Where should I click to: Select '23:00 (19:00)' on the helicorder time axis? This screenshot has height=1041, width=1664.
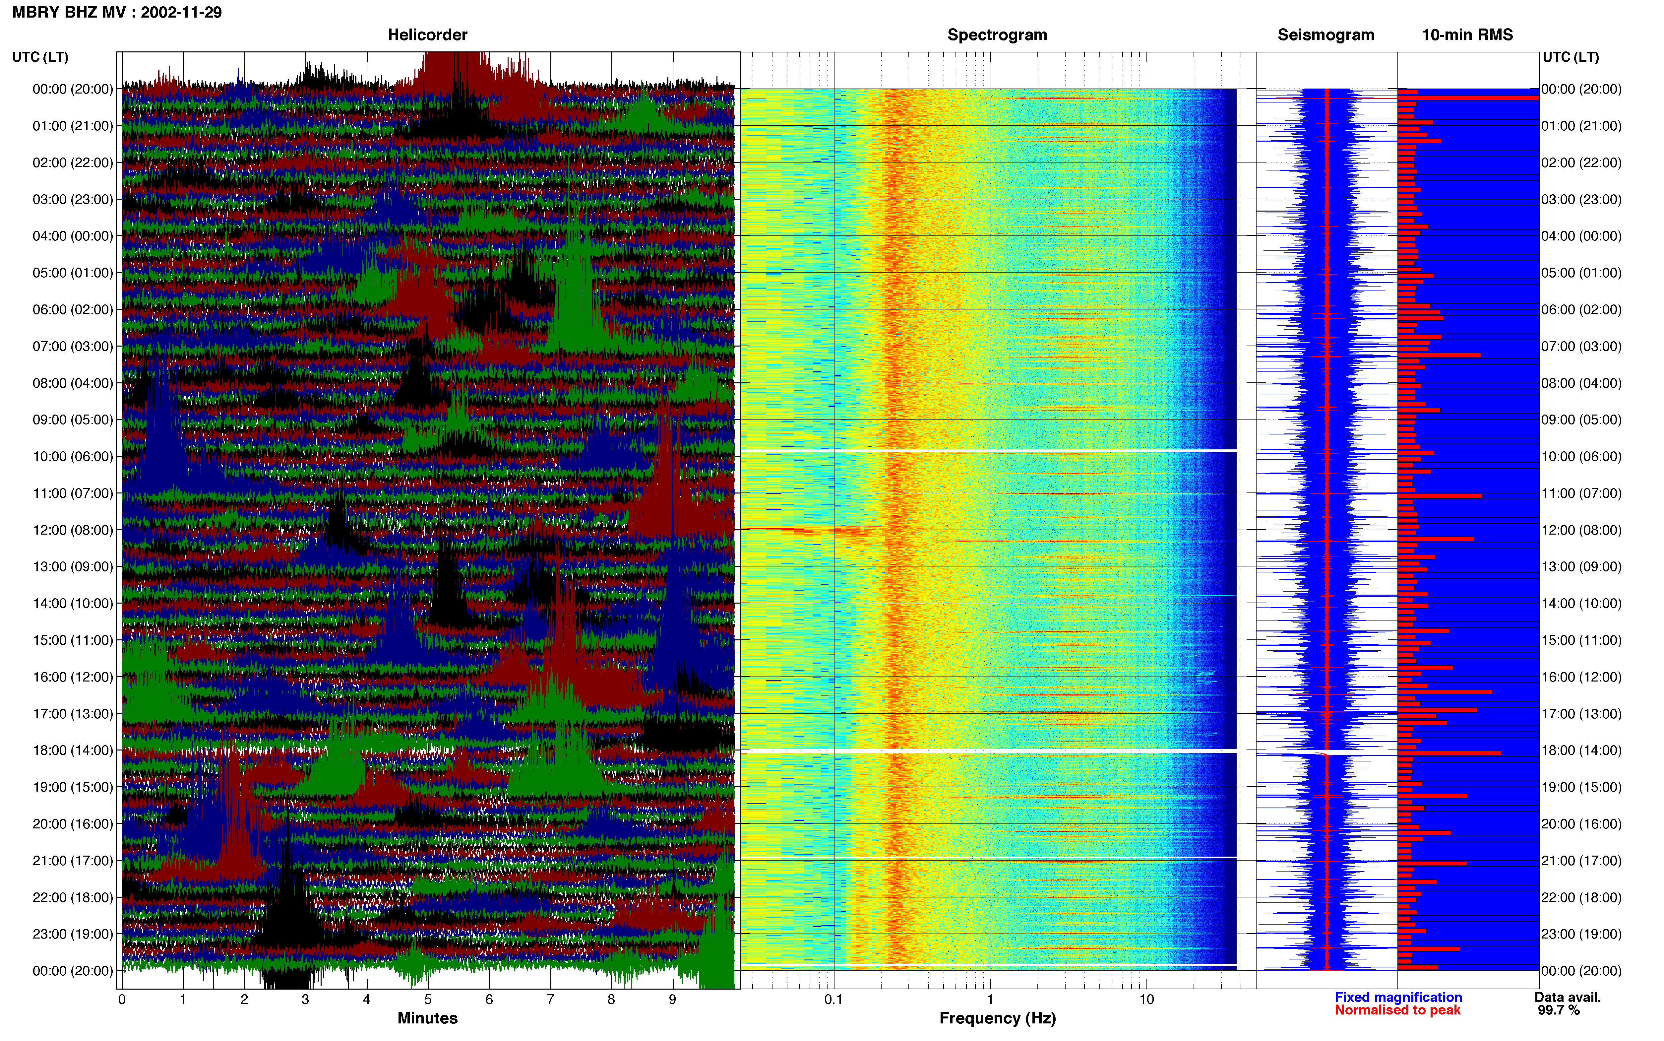(73, 934)
